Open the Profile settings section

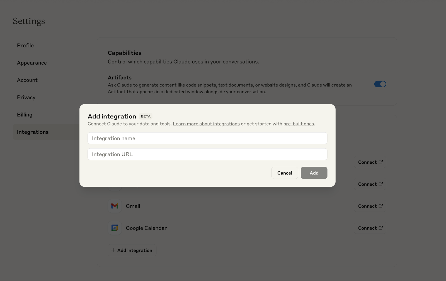(25, 45)
